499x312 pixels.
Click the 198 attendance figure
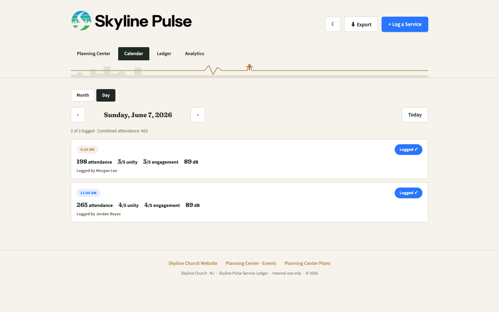(x=94, y=162)
